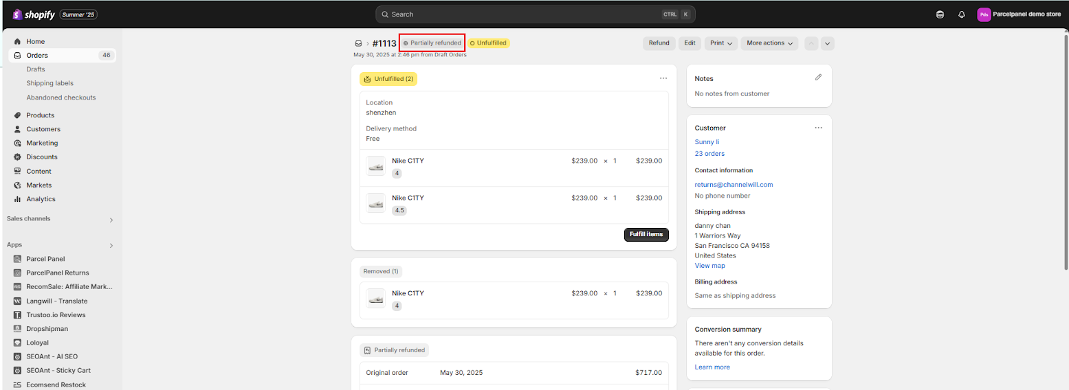
Task: Click the Discounts badge icon
Action: [x=17, y=157]
